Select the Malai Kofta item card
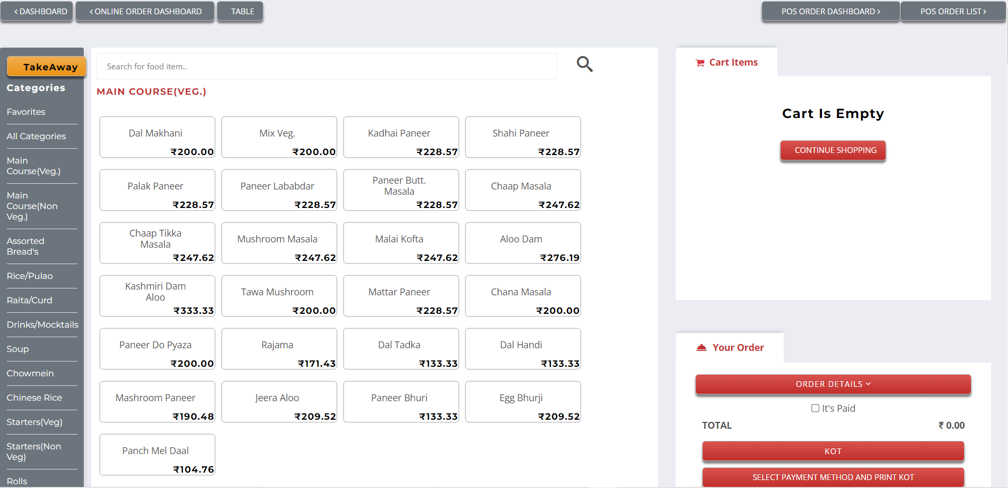Viewport: 1008px width, 488px height. (x=401, y=243)
